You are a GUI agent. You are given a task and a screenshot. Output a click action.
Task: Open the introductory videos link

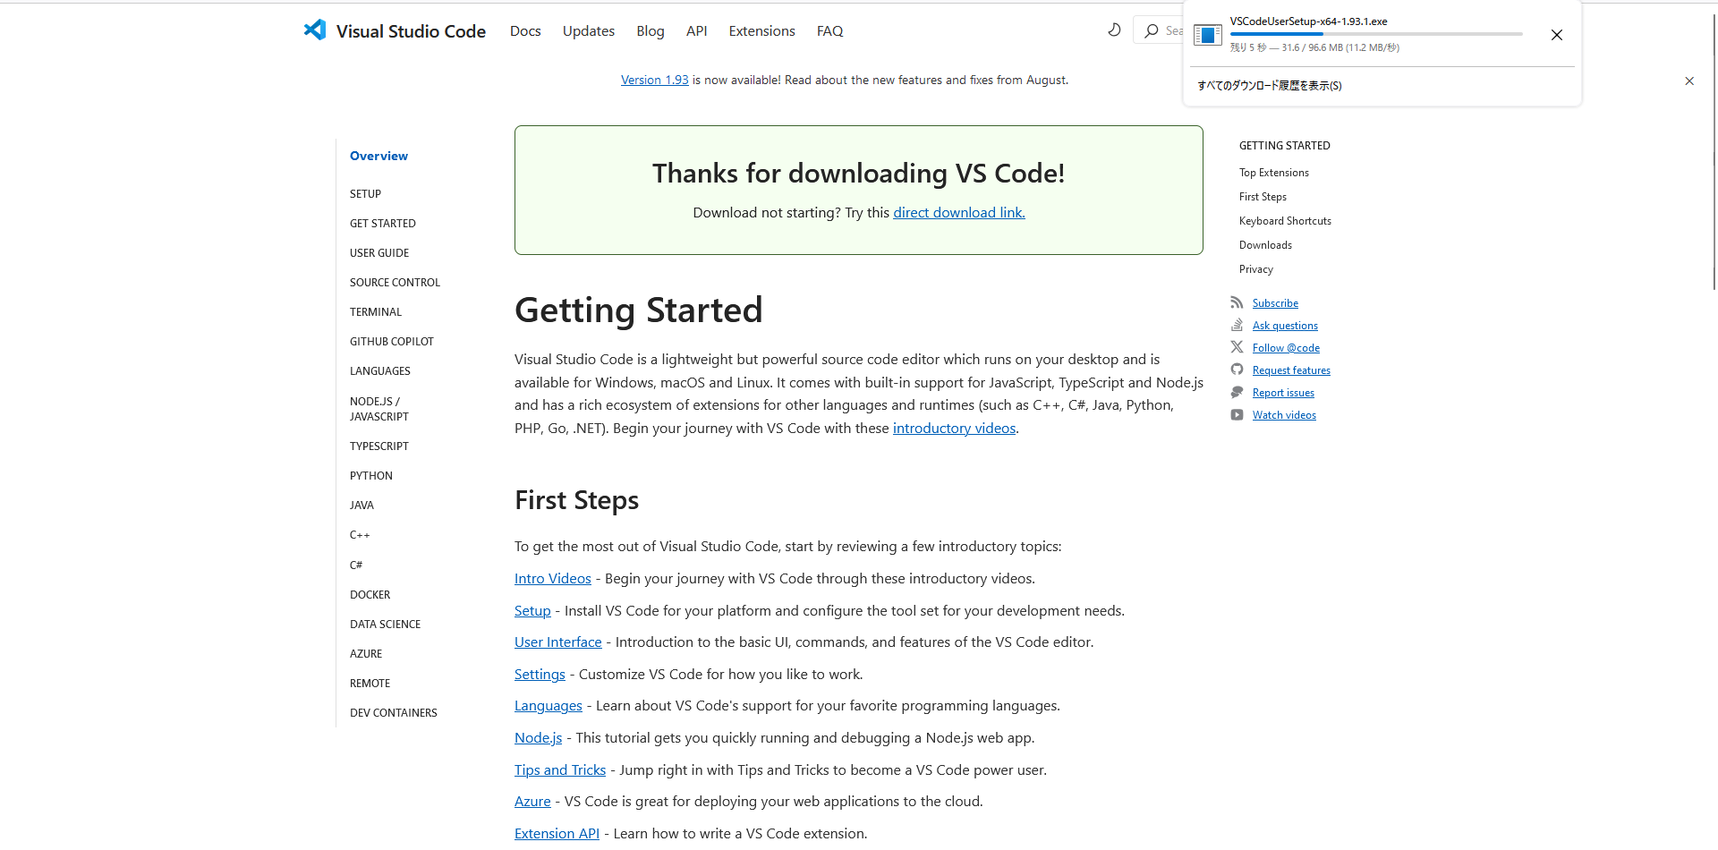[954, 428]
